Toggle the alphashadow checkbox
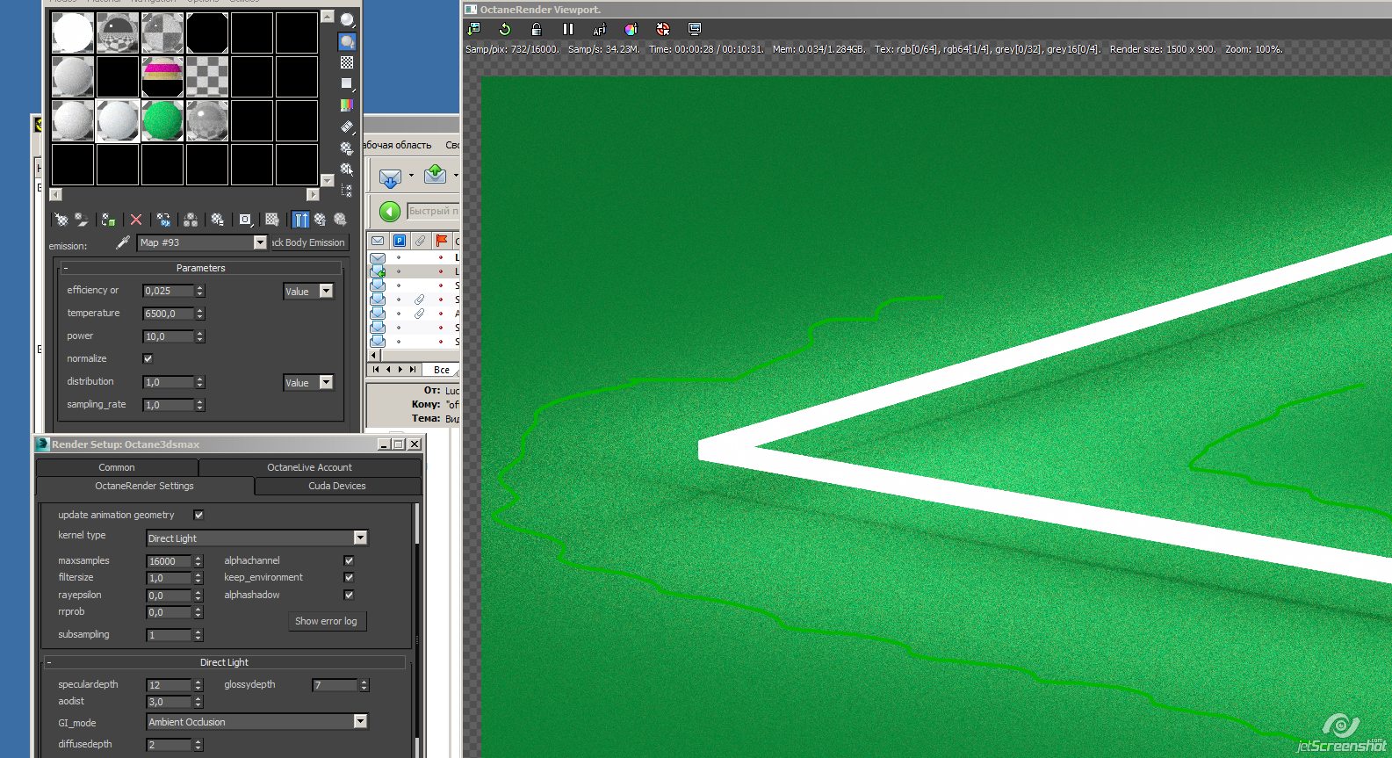Image resolution: width=1392 pixels, height=758 pixels. (x=349, y=595)
